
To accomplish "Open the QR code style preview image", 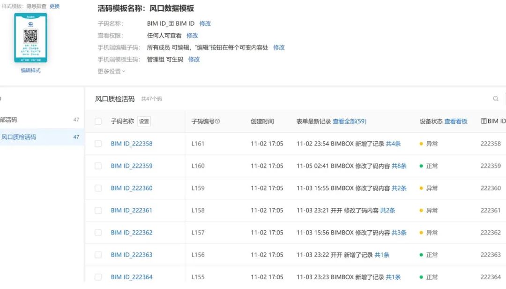I will point(30,38).
